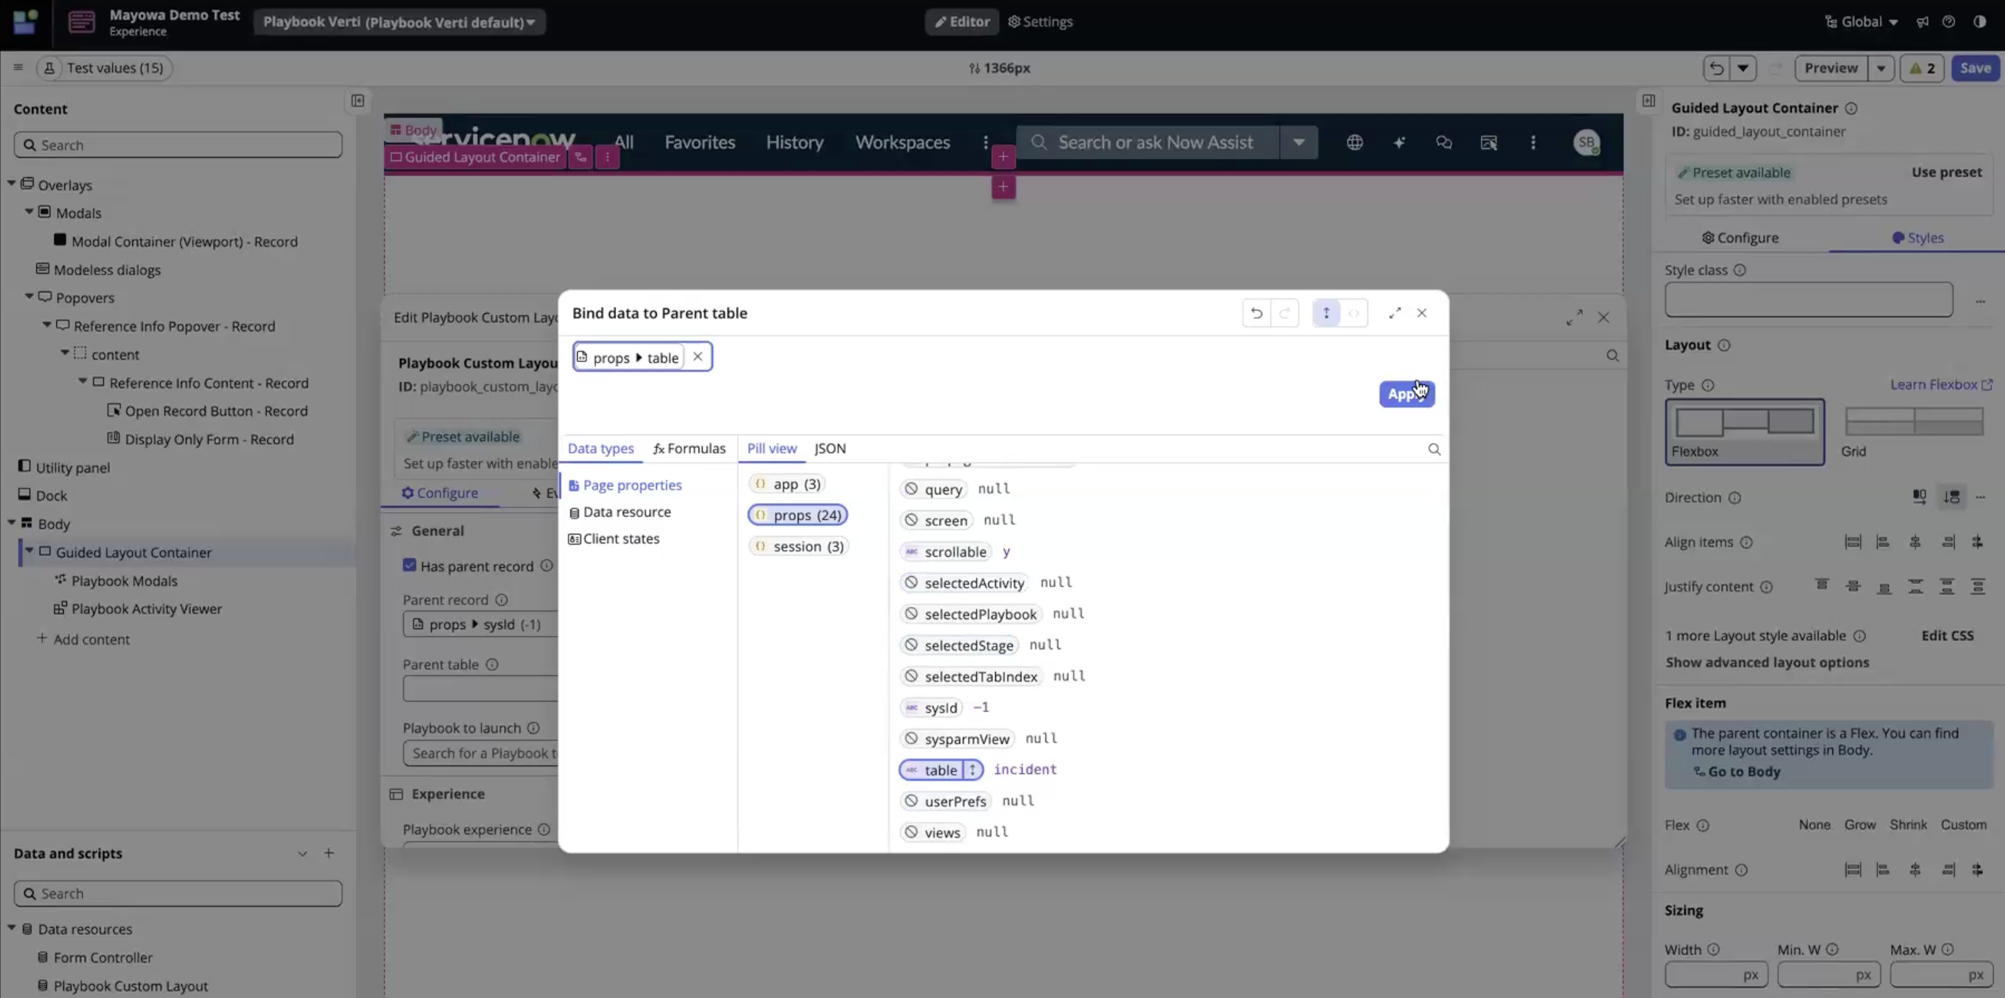Expand the Edit Playbook Custom Layout panel
The height and width of the screenshot is (998, 2005).
click(x=1574, y=317)
